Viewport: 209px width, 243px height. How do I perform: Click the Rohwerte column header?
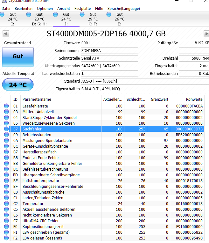tap(187, 99)
